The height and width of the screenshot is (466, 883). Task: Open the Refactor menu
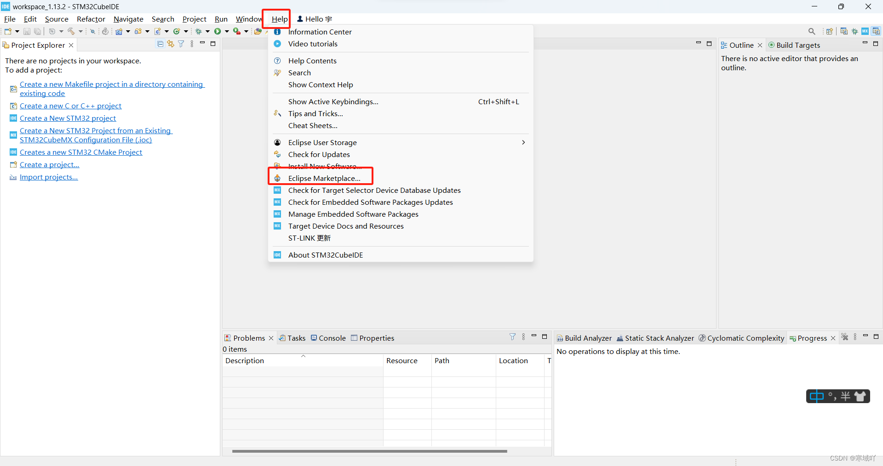[91, 19]
